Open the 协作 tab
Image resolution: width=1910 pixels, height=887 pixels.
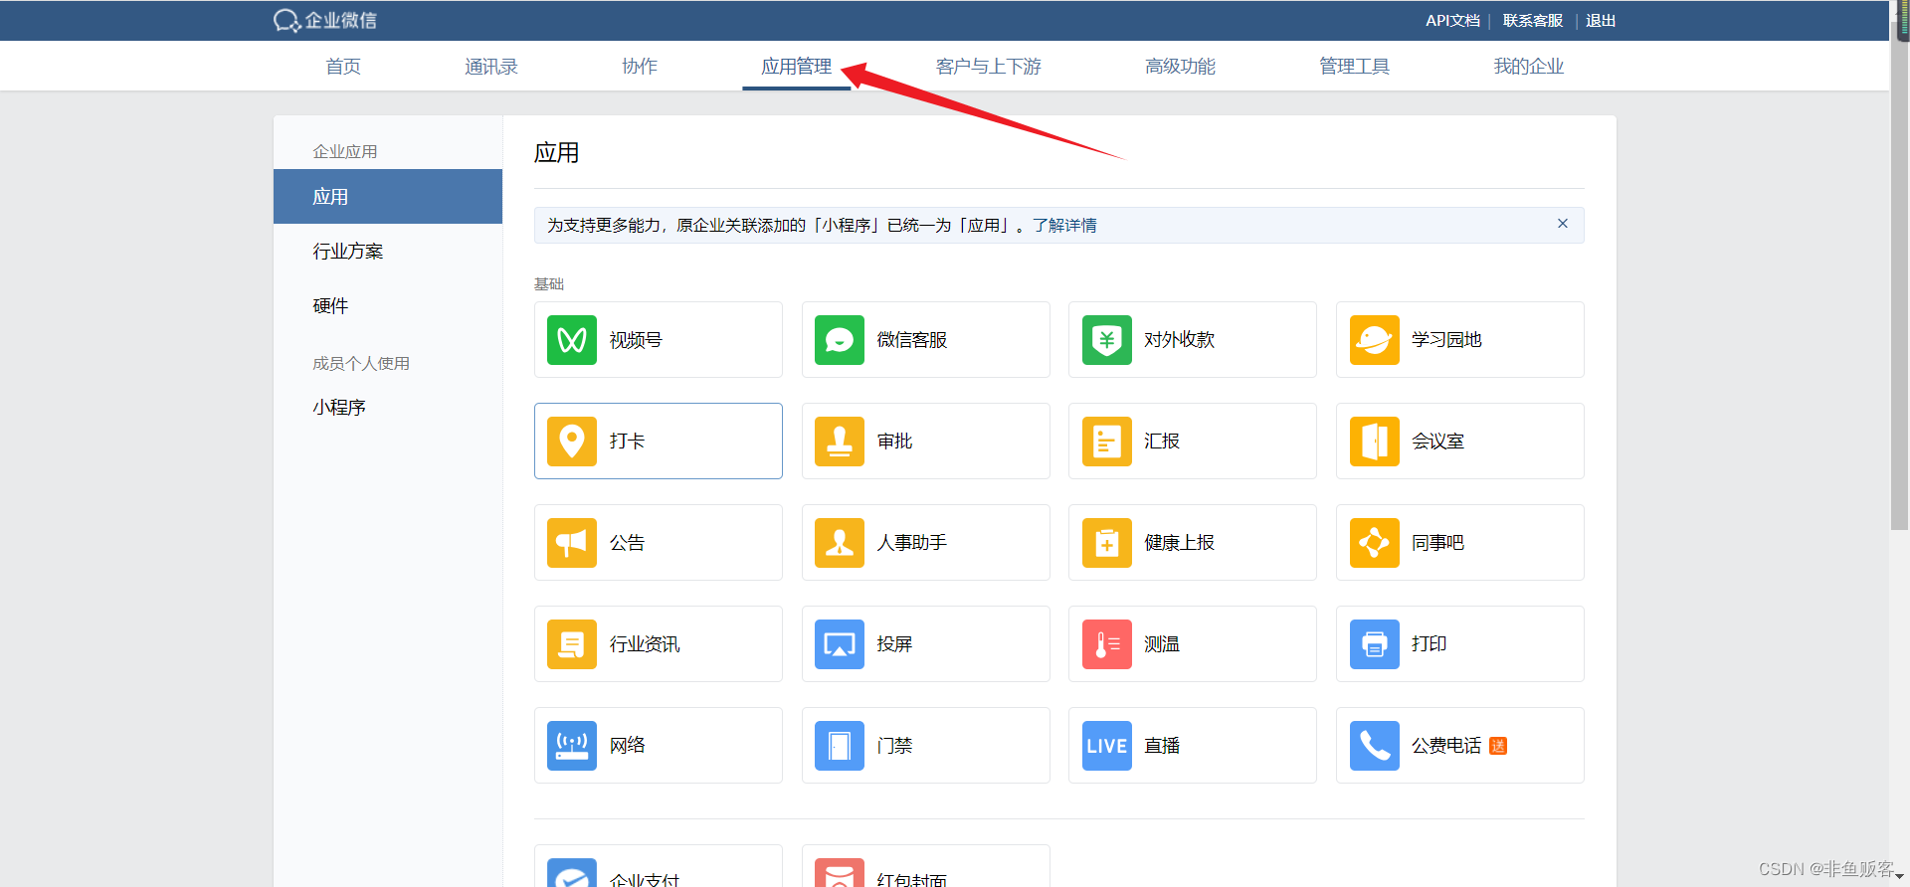click(640, 67)
